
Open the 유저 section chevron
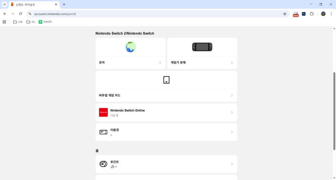click(160, 63)
